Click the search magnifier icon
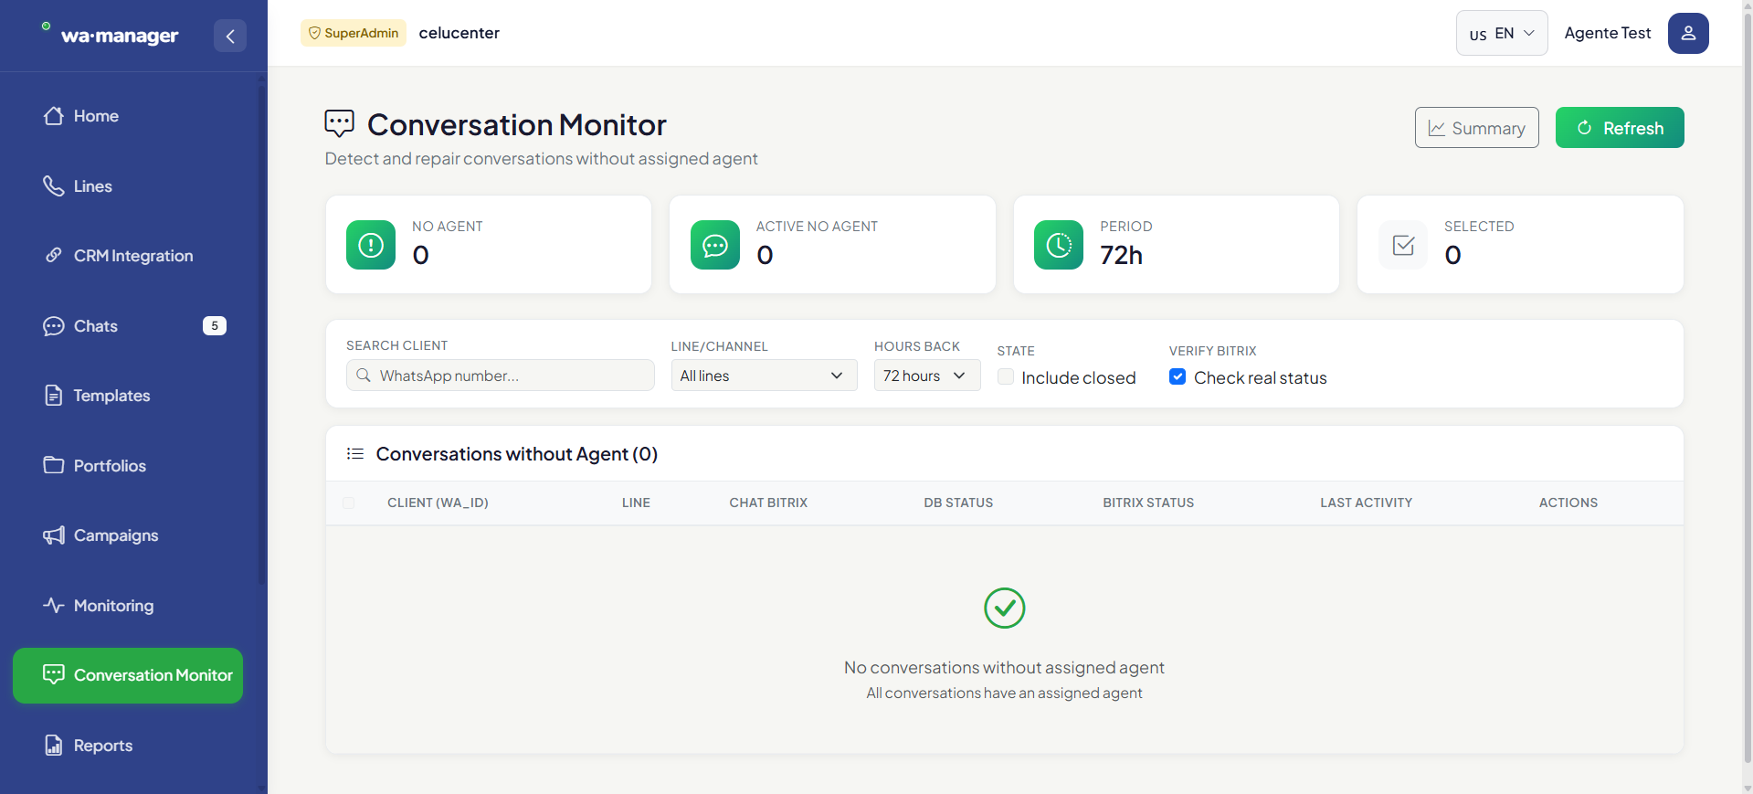This screenshot has width=1753, height=794. tap(364, 376)
